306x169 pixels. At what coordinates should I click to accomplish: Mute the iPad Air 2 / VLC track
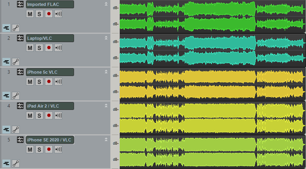30,115
